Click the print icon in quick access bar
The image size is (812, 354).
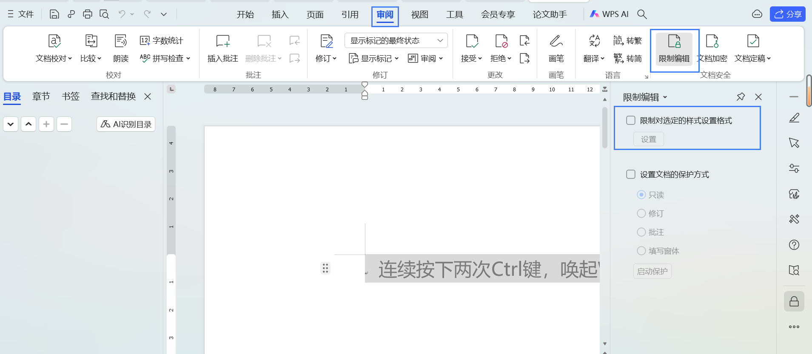(x=88, y=14)
